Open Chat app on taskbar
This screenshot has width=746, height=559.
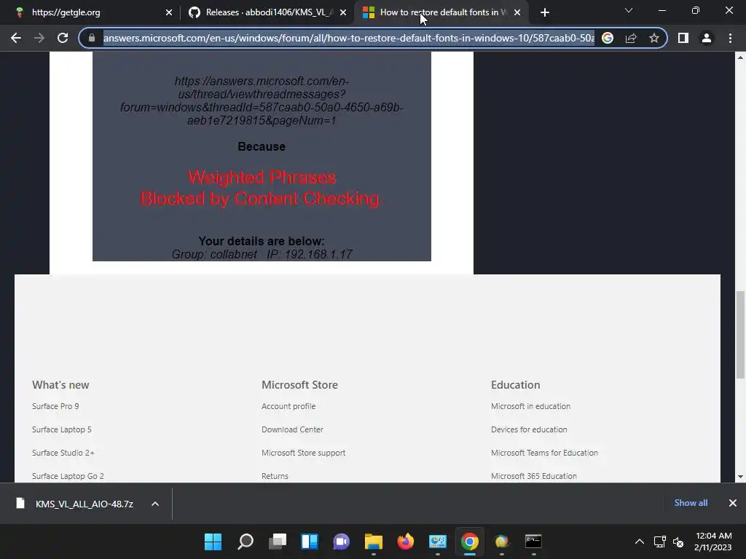(x=341, y=542)
